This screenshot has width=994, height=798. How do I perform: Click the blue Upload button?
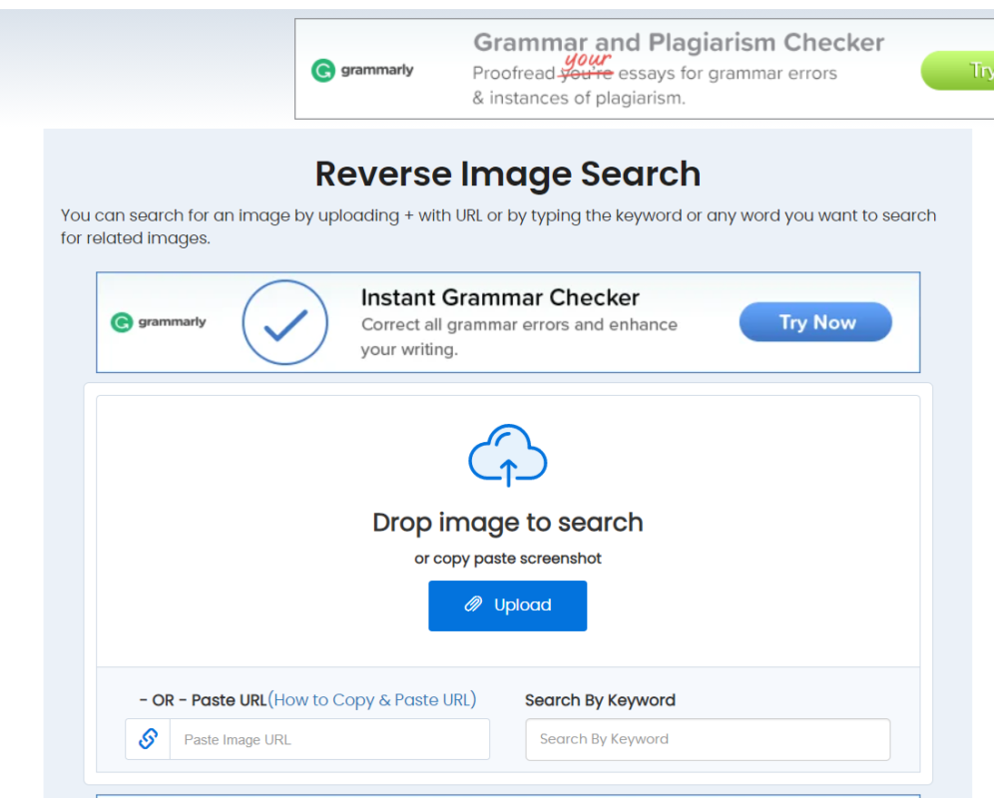click(x=507, y=605)
